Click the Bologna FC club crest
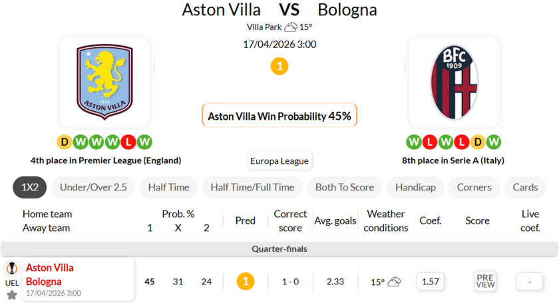Viewport: 559px width, 303px height. [x=454, y=81]
